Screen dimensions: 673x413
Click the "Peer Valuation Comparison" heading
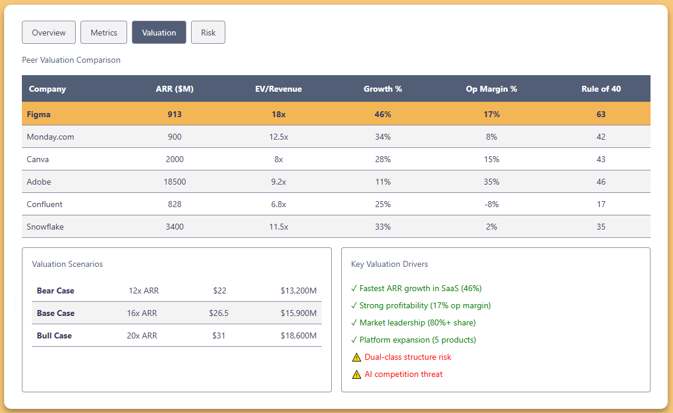coord(71,60)
